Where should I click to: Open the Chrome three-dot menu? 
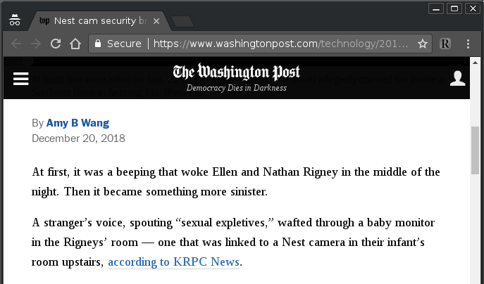(x=469, y=44)
